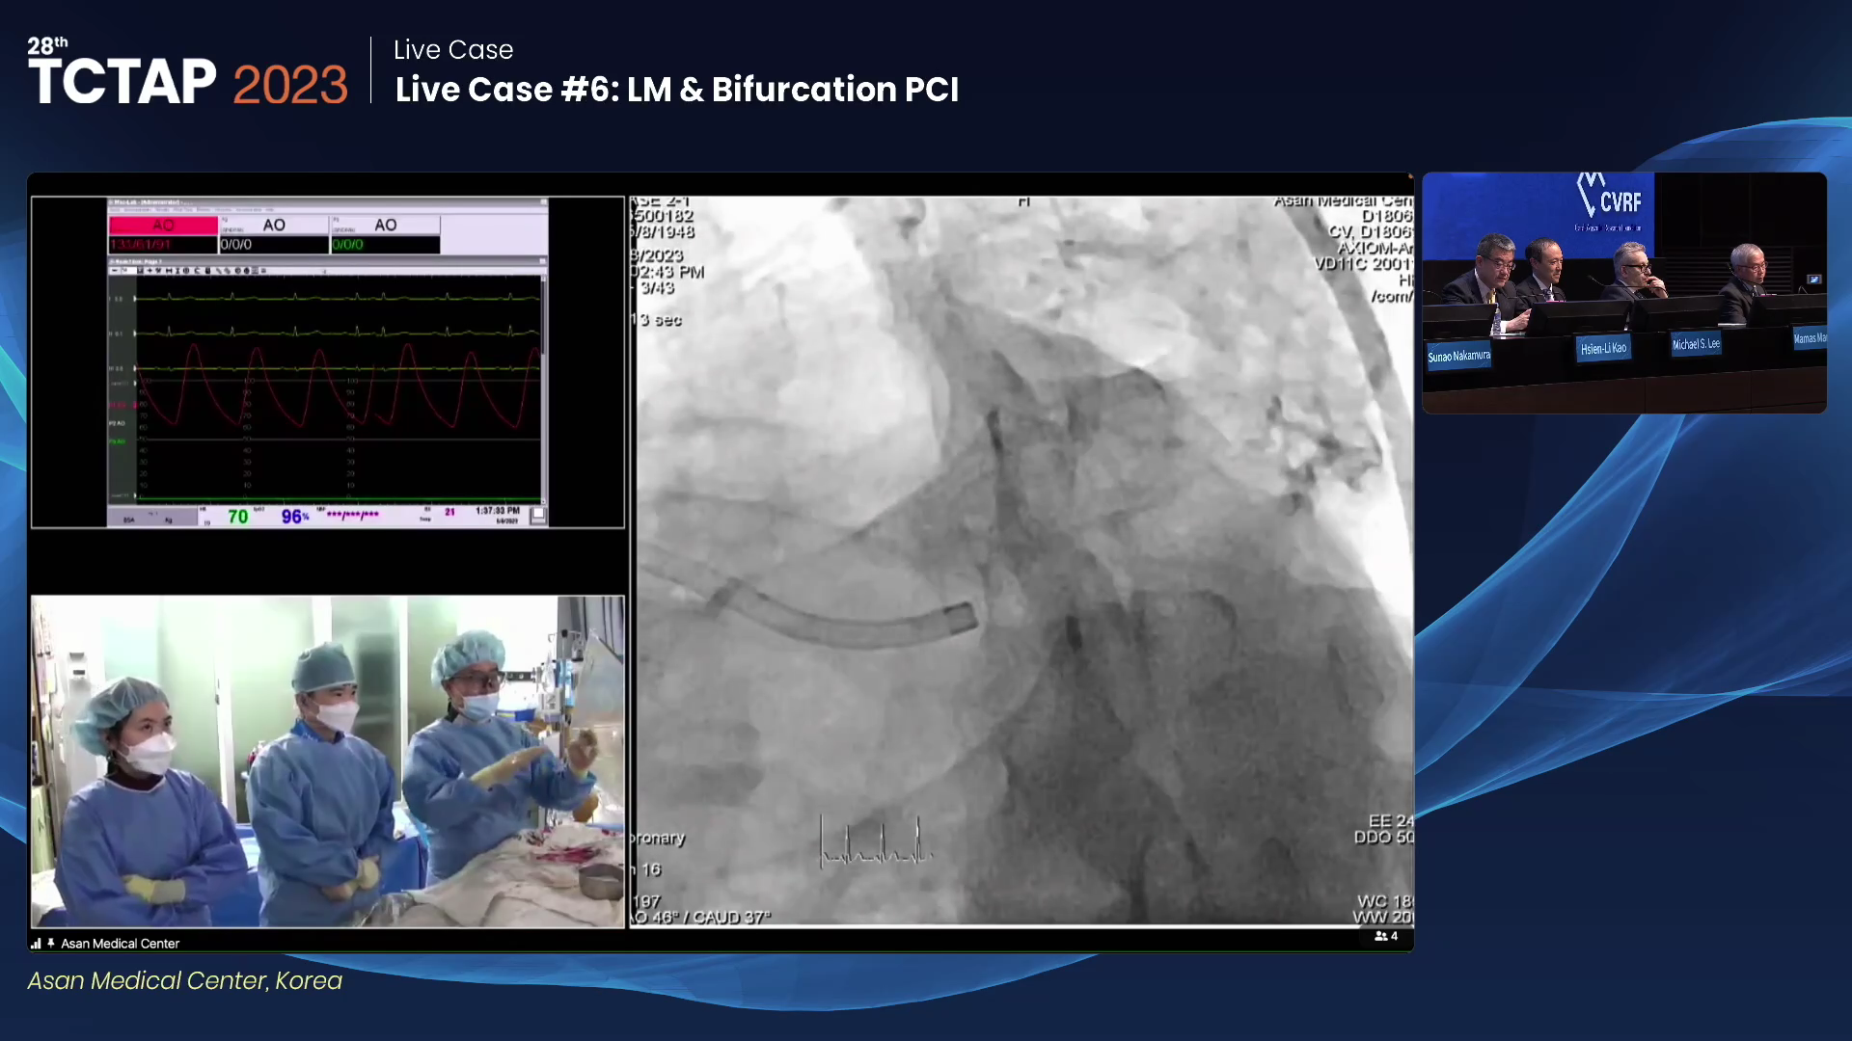The width and height of the screenshot is (1852, 1041).
Task: Select the coronary angiography fluoroscopy view
Action: pos(1021,561)
